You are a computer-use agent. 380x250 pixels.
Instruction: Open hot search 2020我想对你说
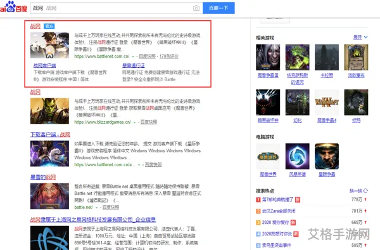tap(277, 234)
